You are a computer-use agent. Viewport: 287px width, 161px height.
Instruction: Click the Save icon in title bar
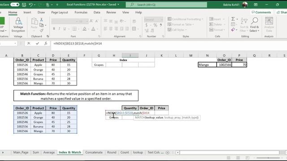pyautogui.click(x=24, y=5)
